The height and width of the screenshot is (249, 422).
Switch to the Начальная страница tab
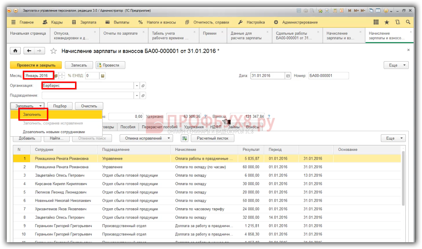(28, 35)
